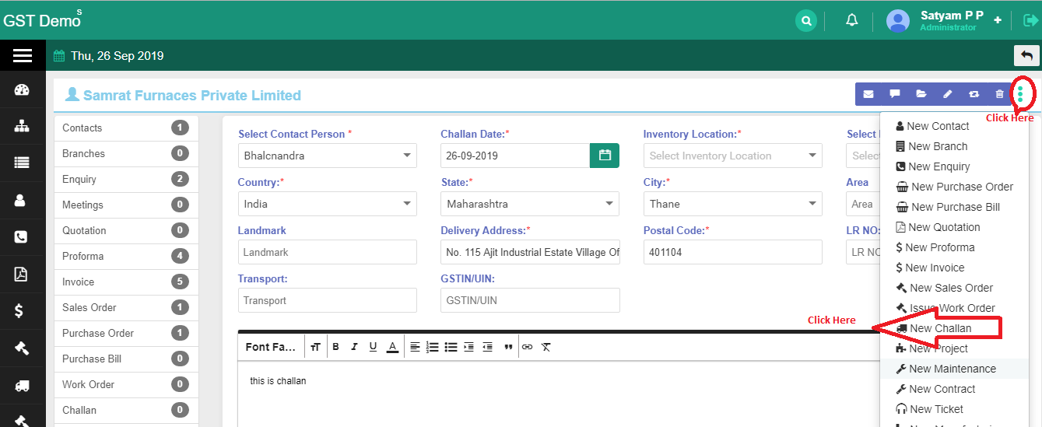This screenshot has height=427, width=1042.
Task: Click the Postal Code field
Action: pos(732,252)
